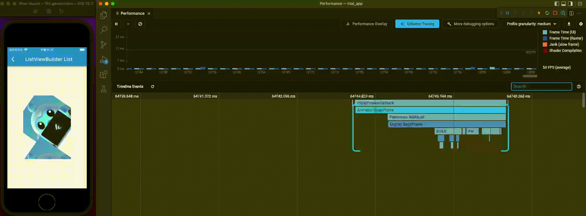This screenshot has height=216, width=586.
Task: Toggle the secondary side bar
Action: pos(570,4)
